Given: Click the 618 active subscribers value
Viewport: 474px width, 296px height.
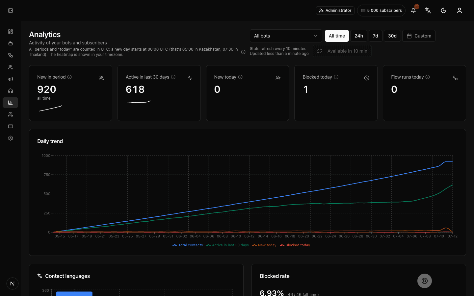Looking at the screenshot, I should [135, 89].
